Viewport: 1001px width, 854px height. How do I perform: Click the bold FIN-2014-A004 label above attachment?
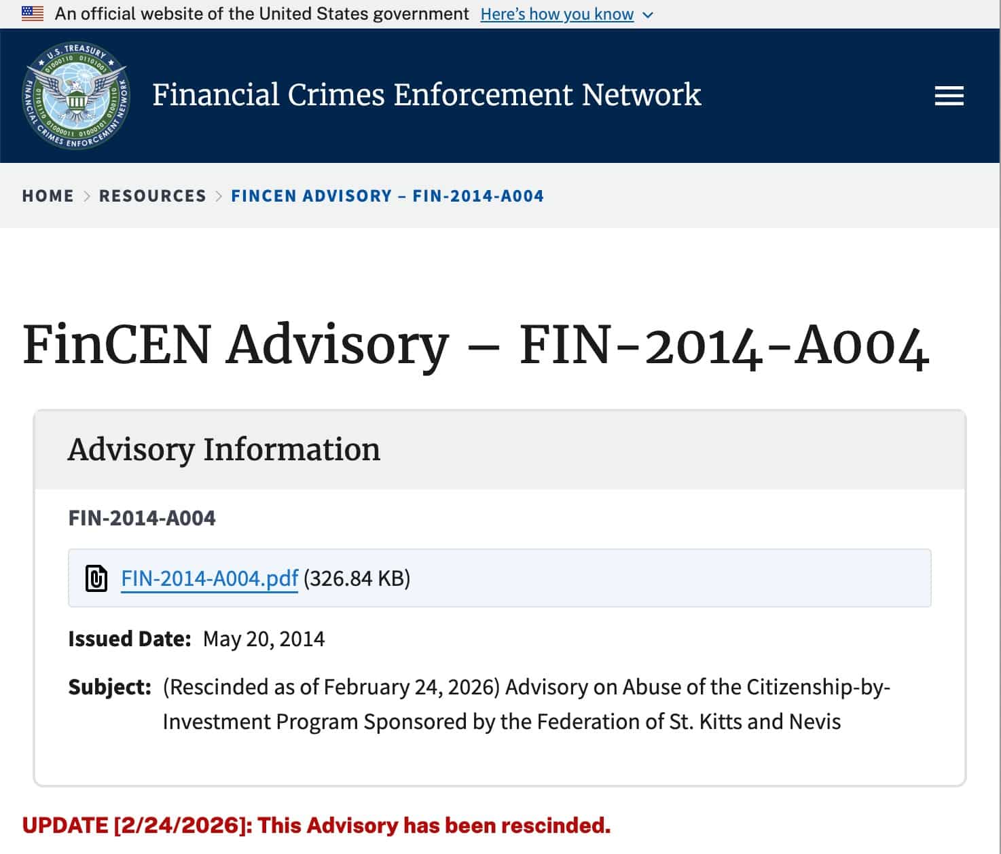click(x=142, y=518)
